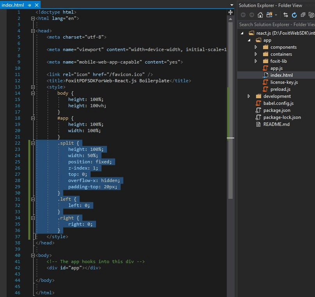Click the package.json file icon

click(258, 110)
